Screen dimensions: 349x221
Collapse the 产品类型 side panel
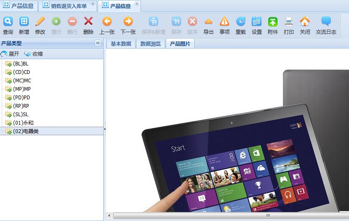pyautogui.click(x=98, y=43)
